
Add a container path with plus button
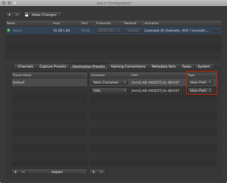coord(93,172)
